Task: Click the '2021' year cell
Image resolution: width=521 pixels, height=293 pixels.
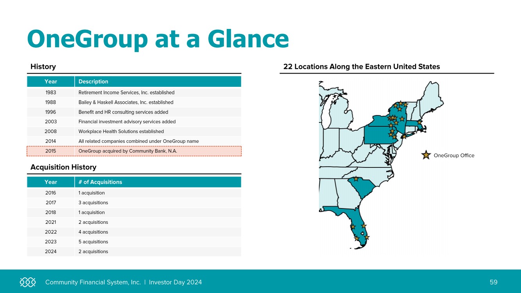Action: [51, 222]
